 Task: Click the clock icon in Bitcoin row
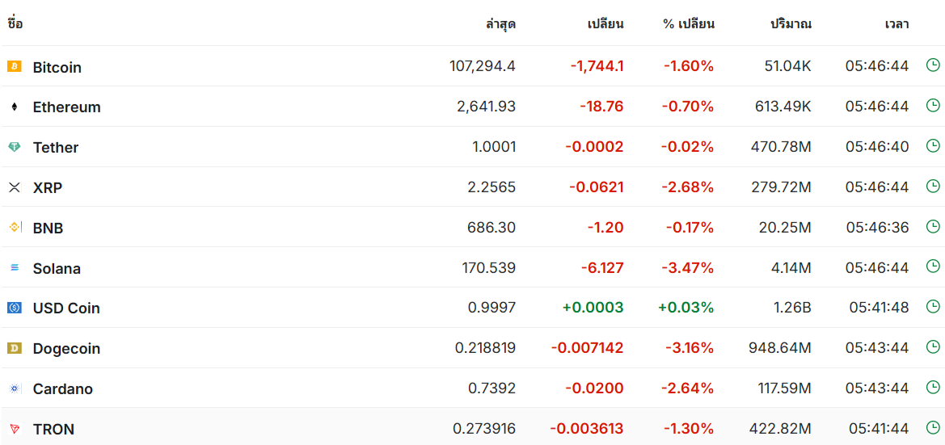tap(932, 65)
